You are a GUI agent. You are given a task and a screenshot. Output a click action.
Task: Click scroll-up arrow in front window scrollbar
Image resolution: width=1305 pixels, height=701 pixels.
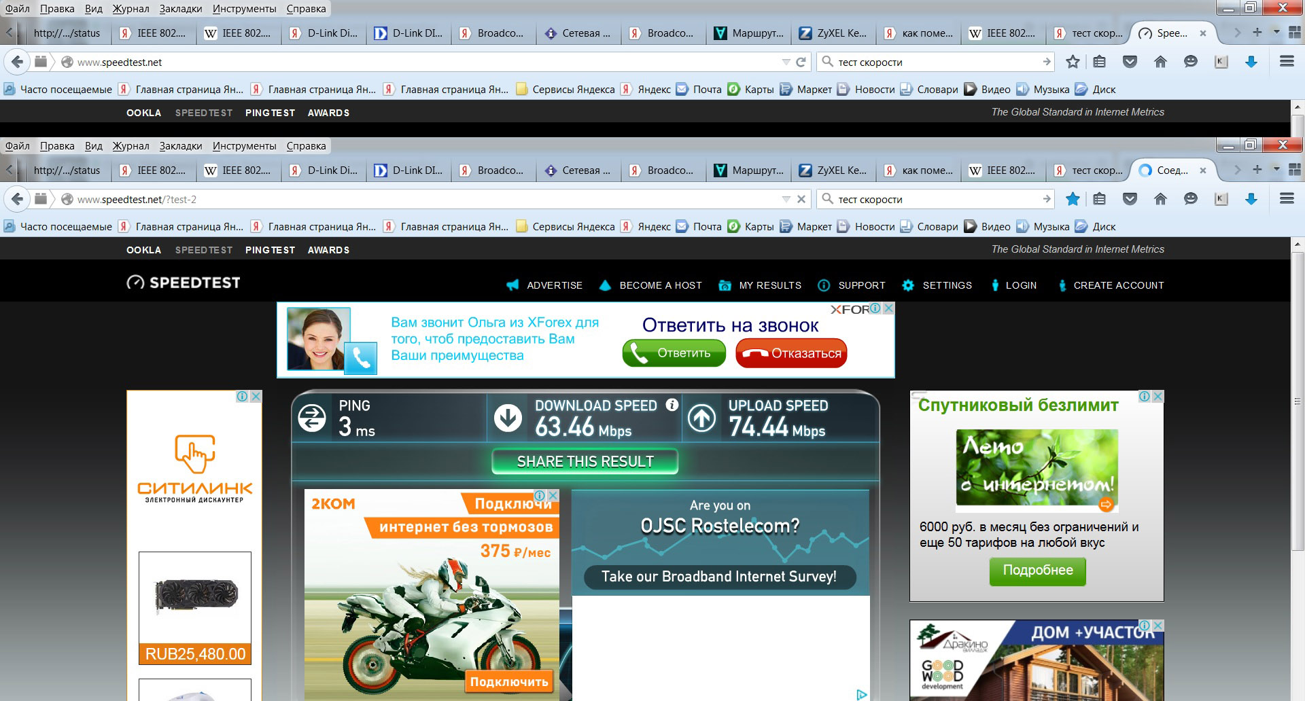tap(1298, 245)
